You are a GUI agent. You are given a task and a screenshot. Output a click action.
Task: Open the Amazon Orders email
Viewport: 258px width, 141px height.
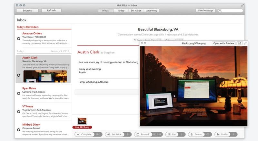point(44,38)
